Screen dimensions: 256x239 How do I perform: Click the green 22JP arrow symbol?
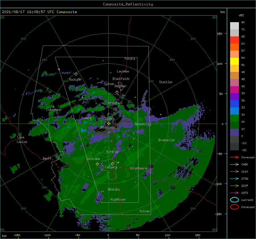coord(234,186)
